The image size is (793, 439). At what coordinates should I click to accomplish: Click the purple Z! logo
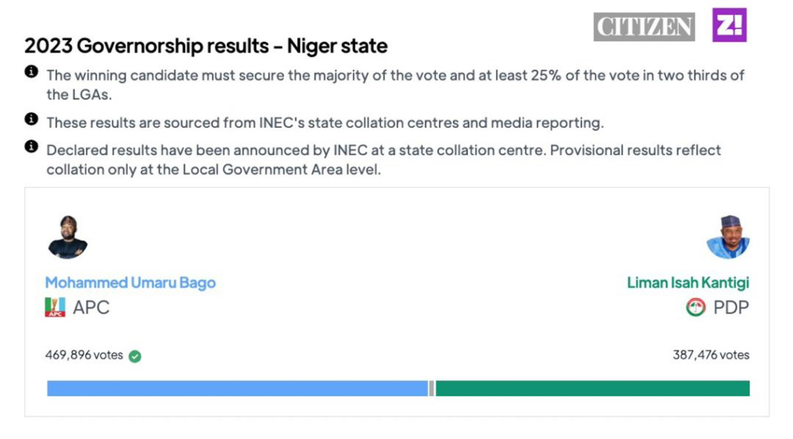(729, 25)
